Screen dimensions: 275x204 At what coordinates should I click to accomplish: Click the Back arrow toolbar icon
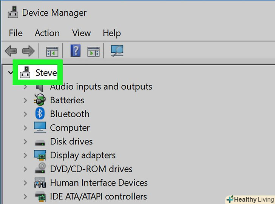[11, 51]
